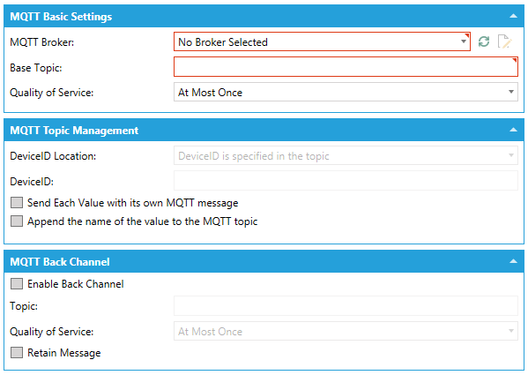Screen dimensions: 528x375
Task: Open the Back Channel Quality of Service dropdown
Action: [346, 332]
